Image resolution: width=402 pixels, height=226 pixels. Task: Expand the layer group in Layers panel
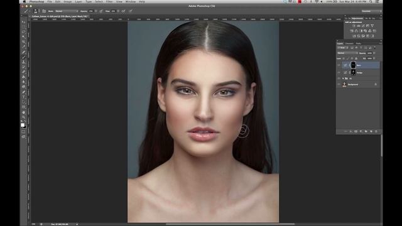(343, 78)
